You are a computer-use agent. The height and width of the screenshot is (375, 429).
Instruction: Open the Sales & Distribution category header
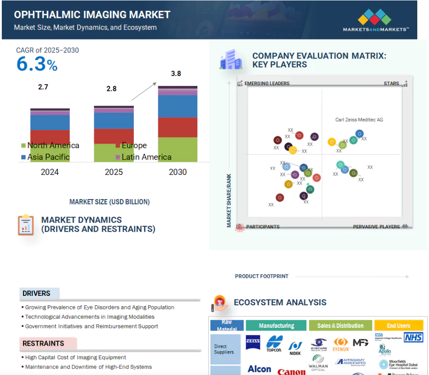pos(341,326)
